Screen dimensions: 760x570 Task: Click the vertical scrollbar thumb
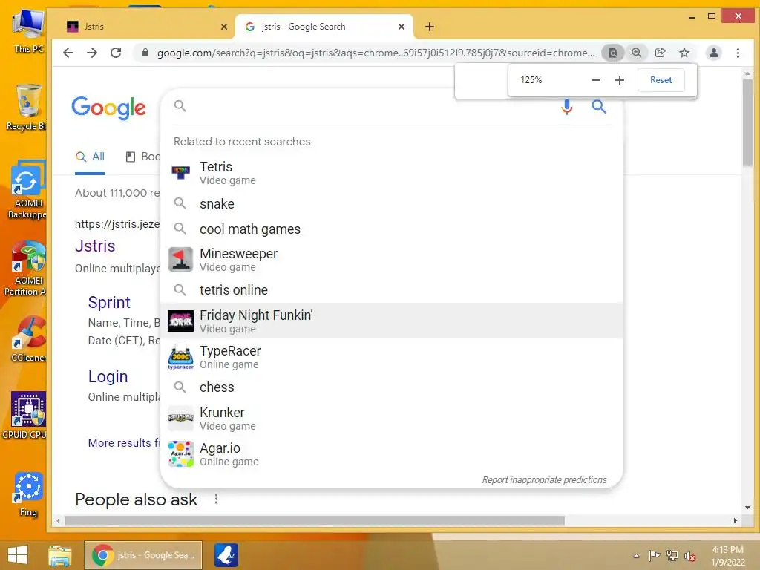747,122
